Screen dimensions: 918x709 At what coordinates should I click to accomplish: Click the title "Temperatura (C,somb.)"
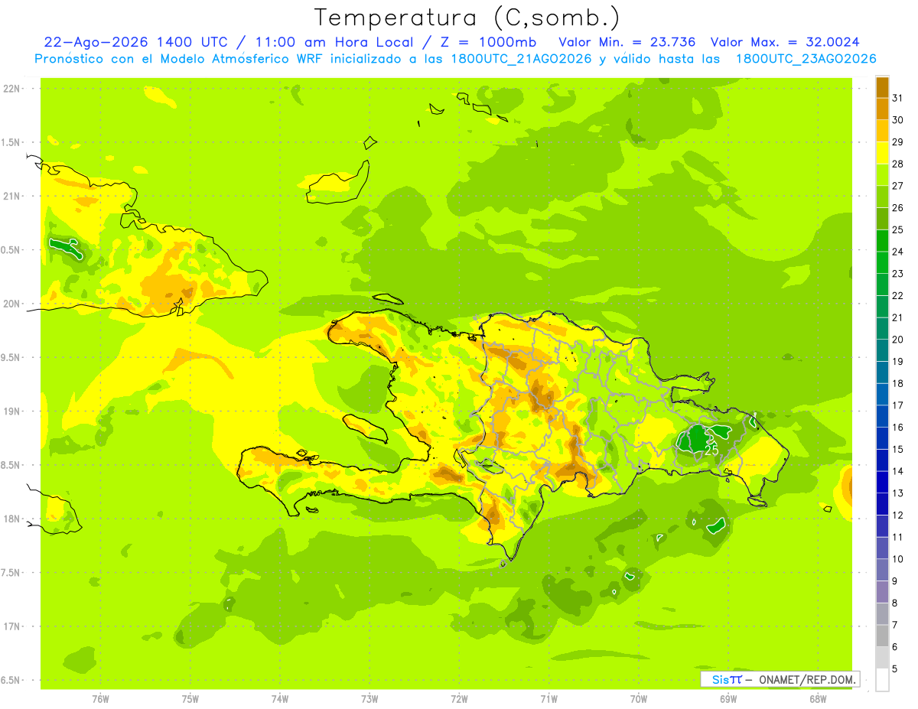(467, 18)
